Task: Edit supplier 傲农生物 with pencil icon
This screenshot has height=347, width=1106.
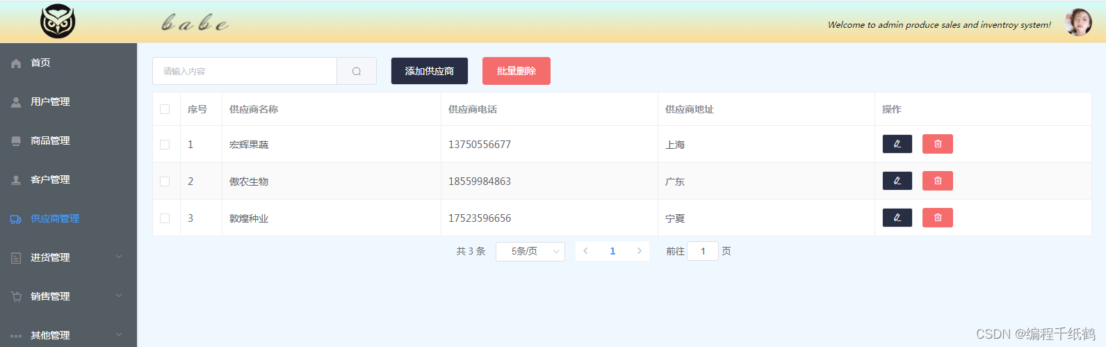Action: (897, 181)
